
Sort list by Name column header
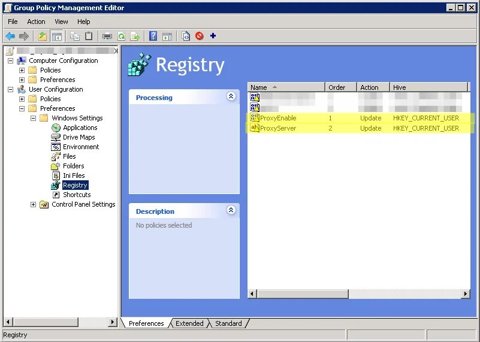pyautogui.click(x=286, y=87)
